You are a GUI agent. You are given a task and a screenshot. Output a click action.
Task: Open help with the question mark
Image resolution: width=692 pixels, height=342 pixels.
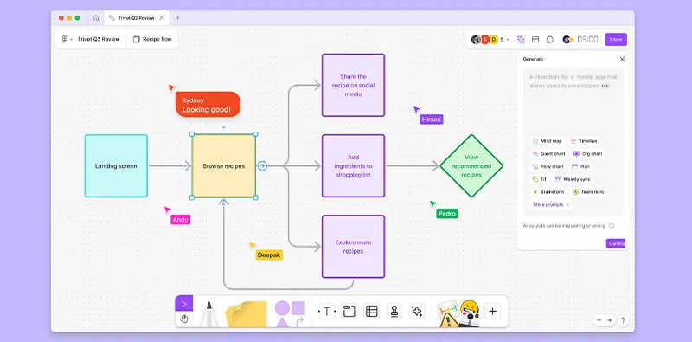623,320
